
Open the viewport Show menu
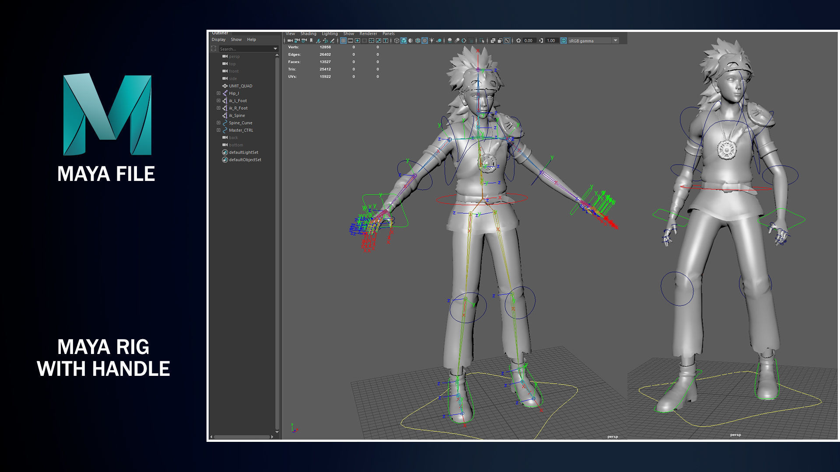coord(348,33)
